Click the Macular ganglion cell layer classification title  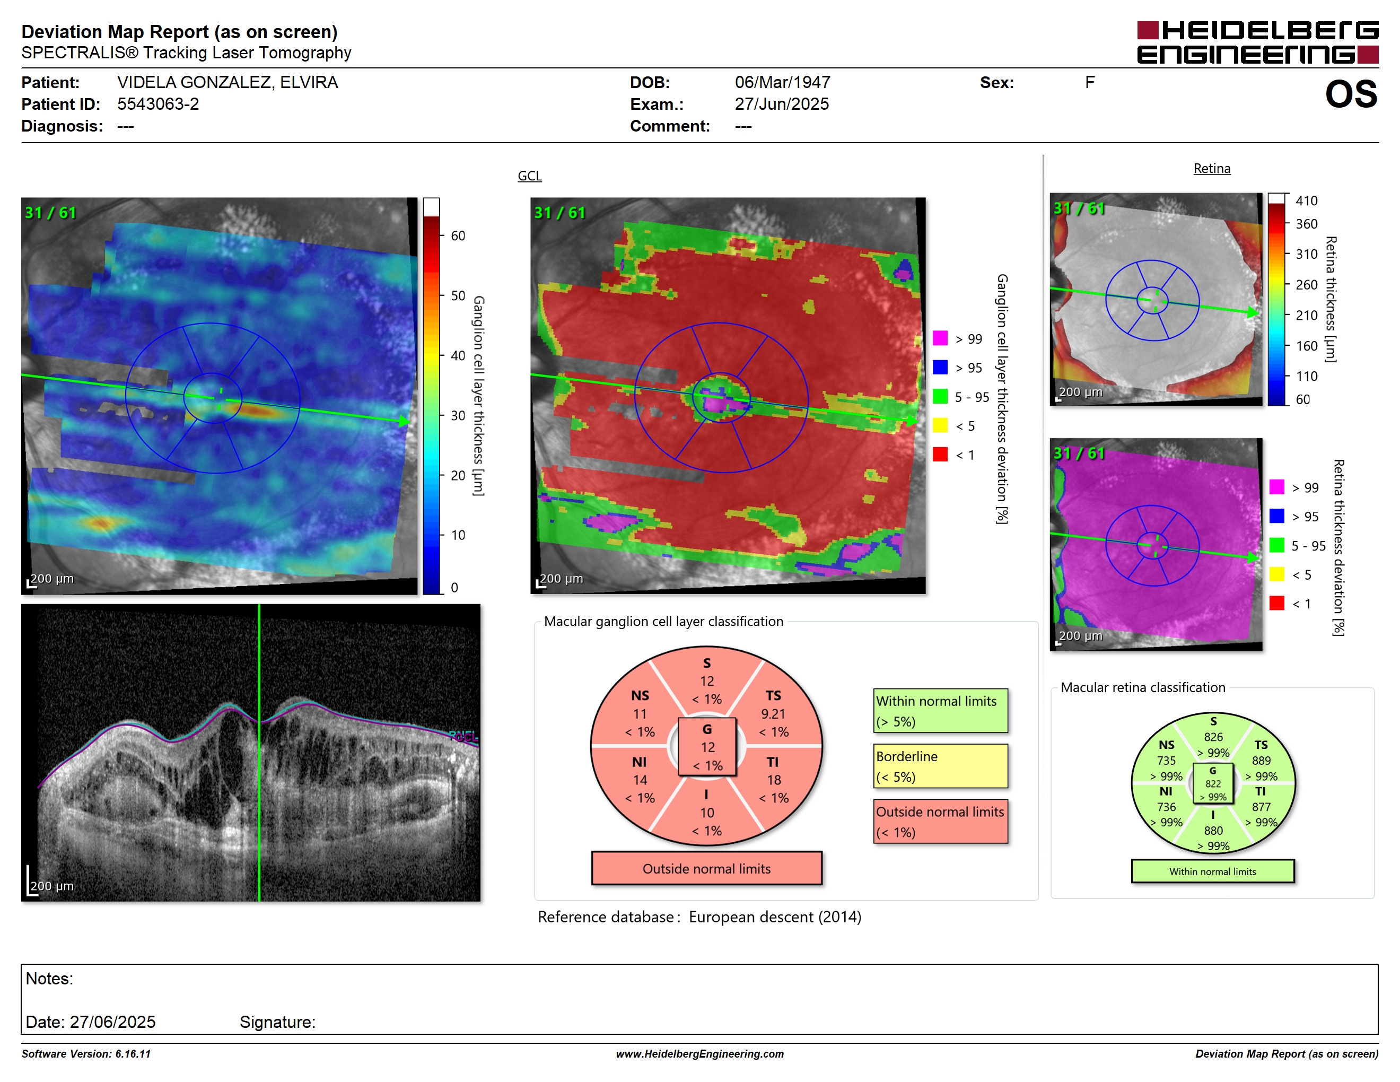pyautogui.click(x=663, y=621)
